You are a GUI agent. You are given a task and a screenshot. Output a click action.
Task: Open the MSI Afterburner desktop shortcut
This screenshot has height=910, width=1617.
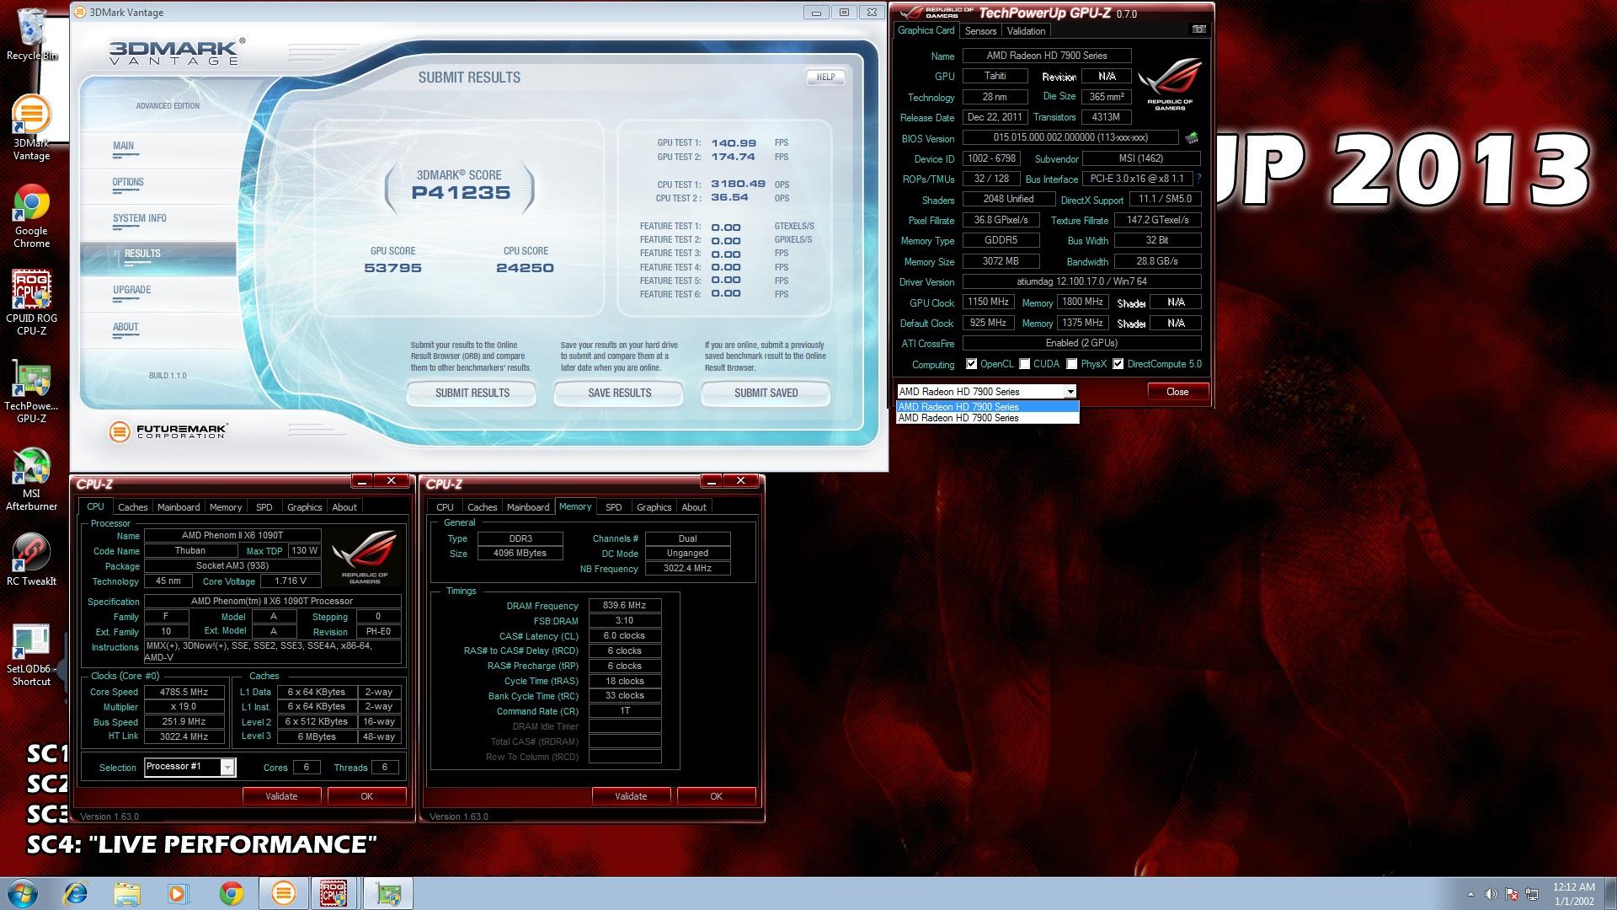click(x=31, y=479)
